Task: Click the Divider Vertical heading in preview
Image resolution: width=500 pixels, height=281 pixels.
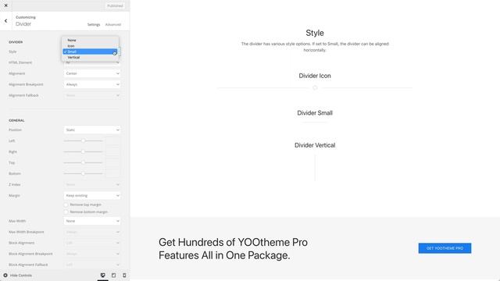Action: [x=315, y=145]
